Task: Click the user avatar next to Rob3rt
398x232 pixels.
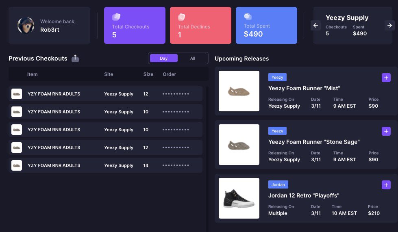Action: click(x=26, y=25)
